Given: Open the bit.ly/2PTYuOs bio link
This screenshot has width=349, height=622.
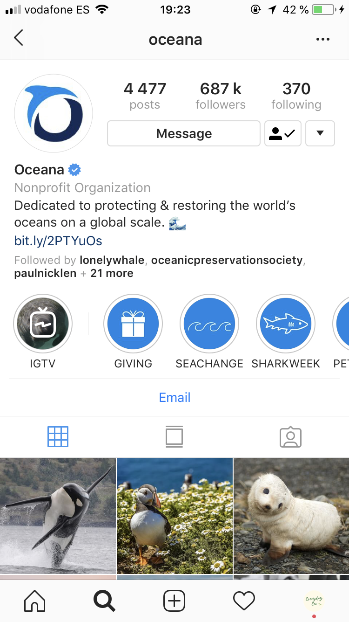Looking at the screenshot, I should click(x=58, y=241).
